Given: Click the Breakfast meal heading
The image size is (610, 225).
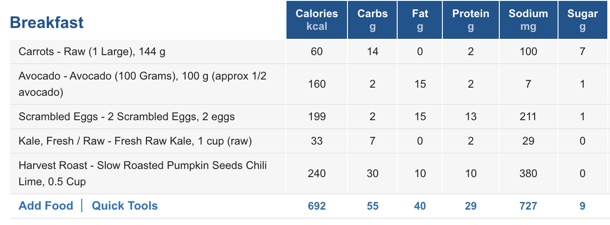Looking at the screenshot, I should click(47, 22).
